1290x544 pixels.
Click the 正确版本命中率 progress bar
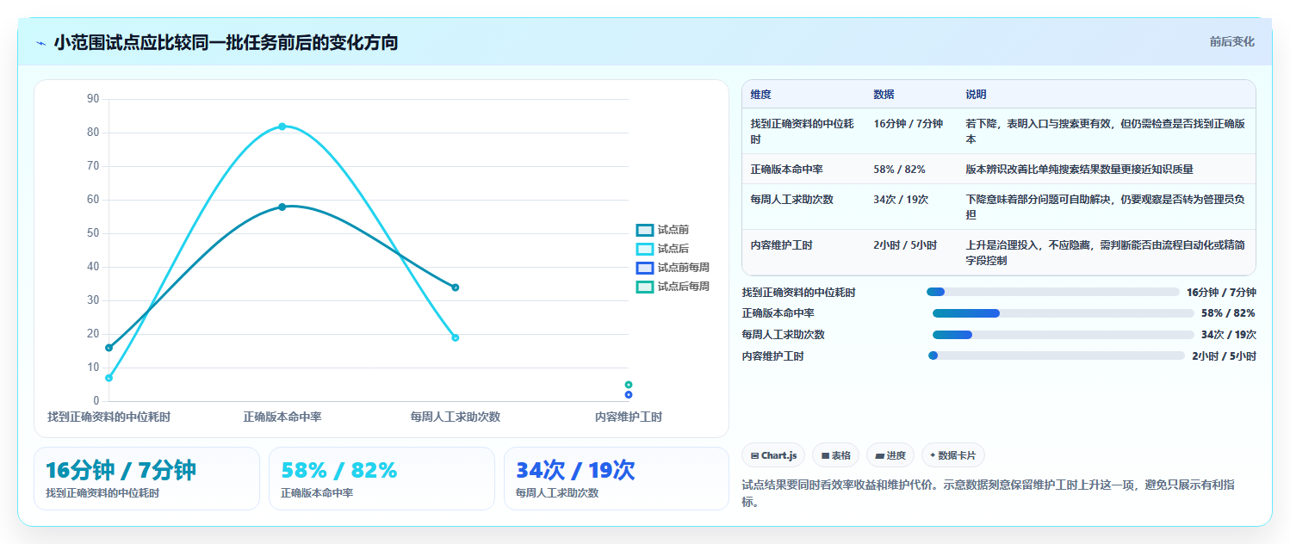1063,313
